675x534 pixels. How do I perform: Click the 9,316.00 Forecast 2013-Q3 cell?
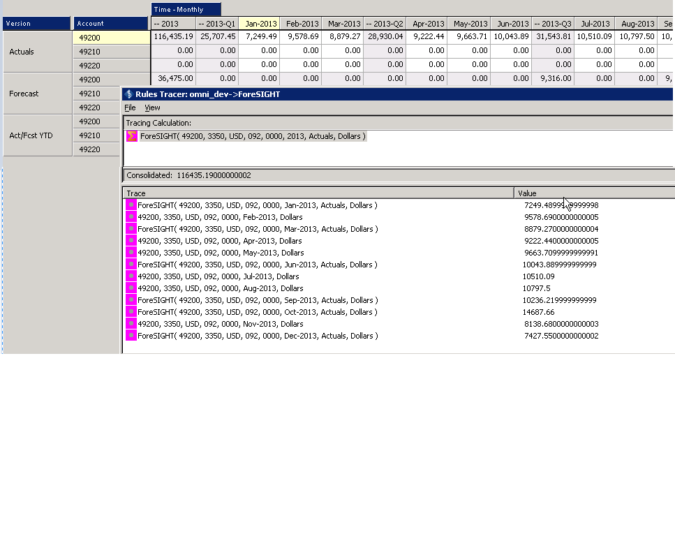point(553,78)
